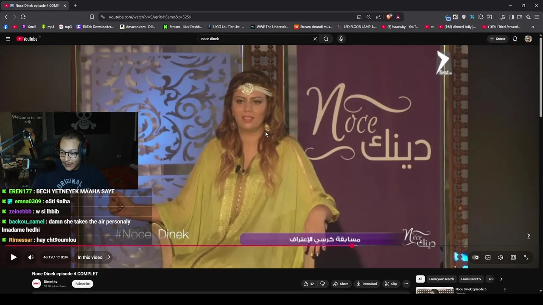Share the Noce Dinek video
The height and width of the screenshot is (305, 543).
click(341, 284)
